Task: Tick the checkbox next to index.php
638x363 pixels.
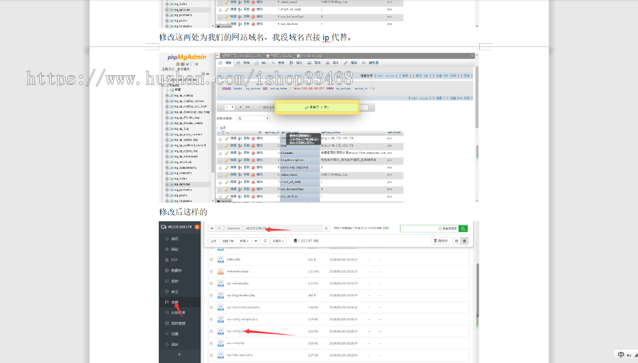Action: coord(211,259)
